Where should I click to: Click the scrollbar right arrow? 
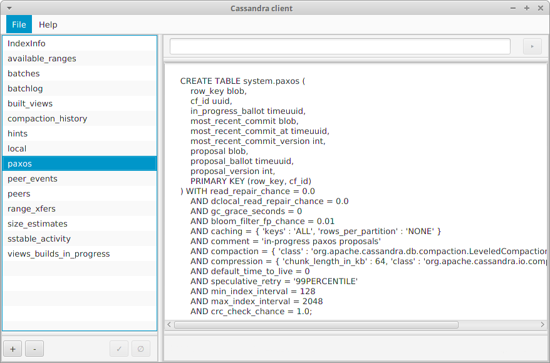point(542,325)
